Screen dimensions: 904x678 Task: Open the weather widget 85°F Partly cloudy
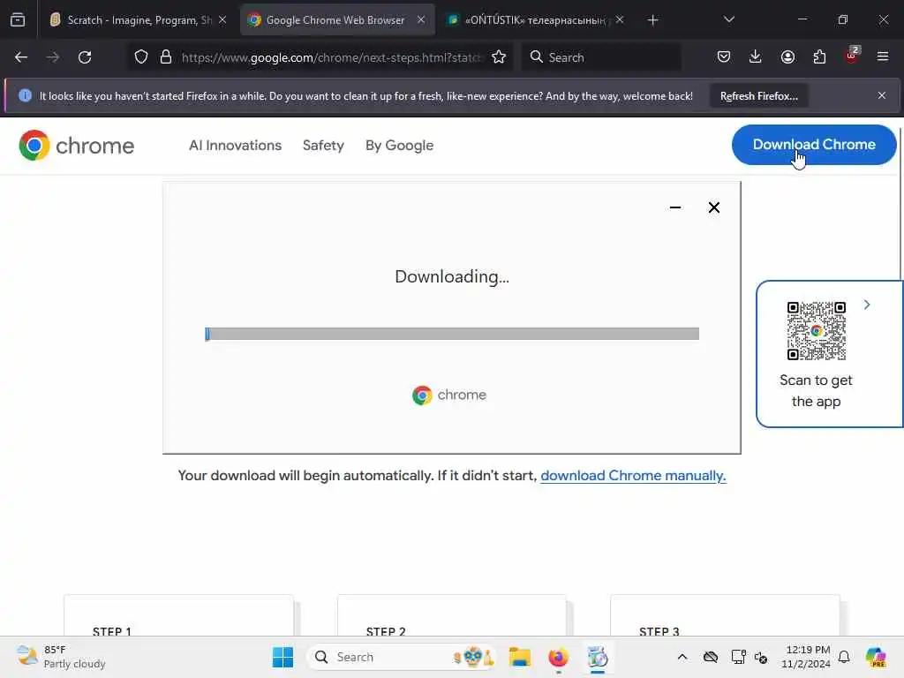[61, 657]
